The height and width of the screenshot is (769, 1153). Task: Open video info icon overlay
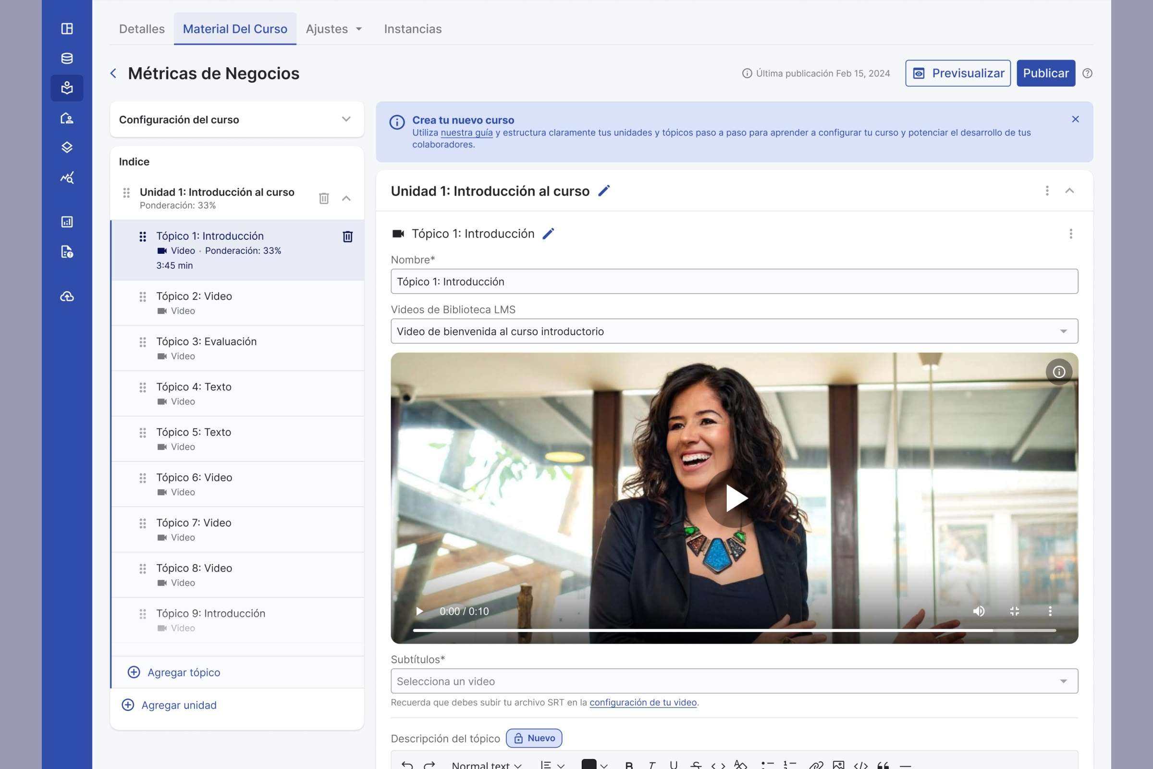point(1058,372)
